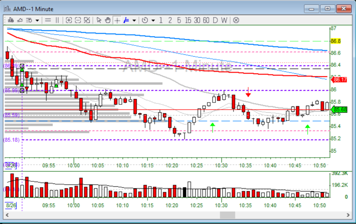The height and width of the screenshot is (224, 356).
Task: Open the clock timeframe dropdown arrow
Action: point(153,20)
